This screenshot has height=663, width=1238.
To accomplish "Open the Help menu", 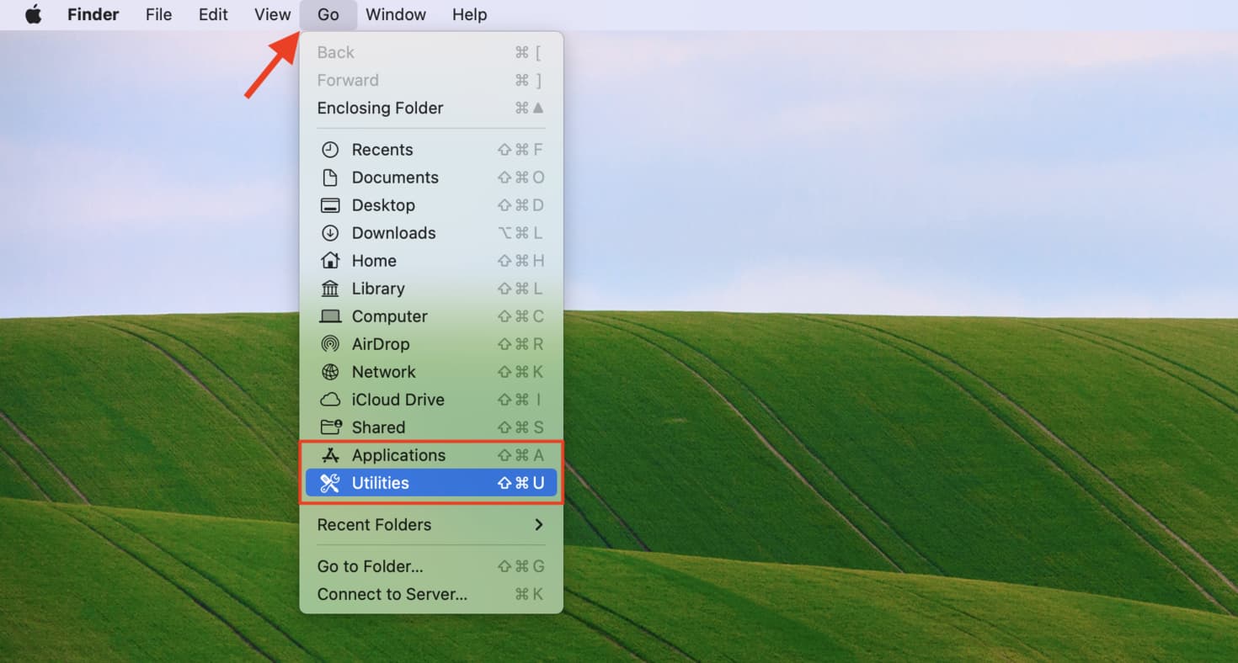I will click(x=469, y=14).
